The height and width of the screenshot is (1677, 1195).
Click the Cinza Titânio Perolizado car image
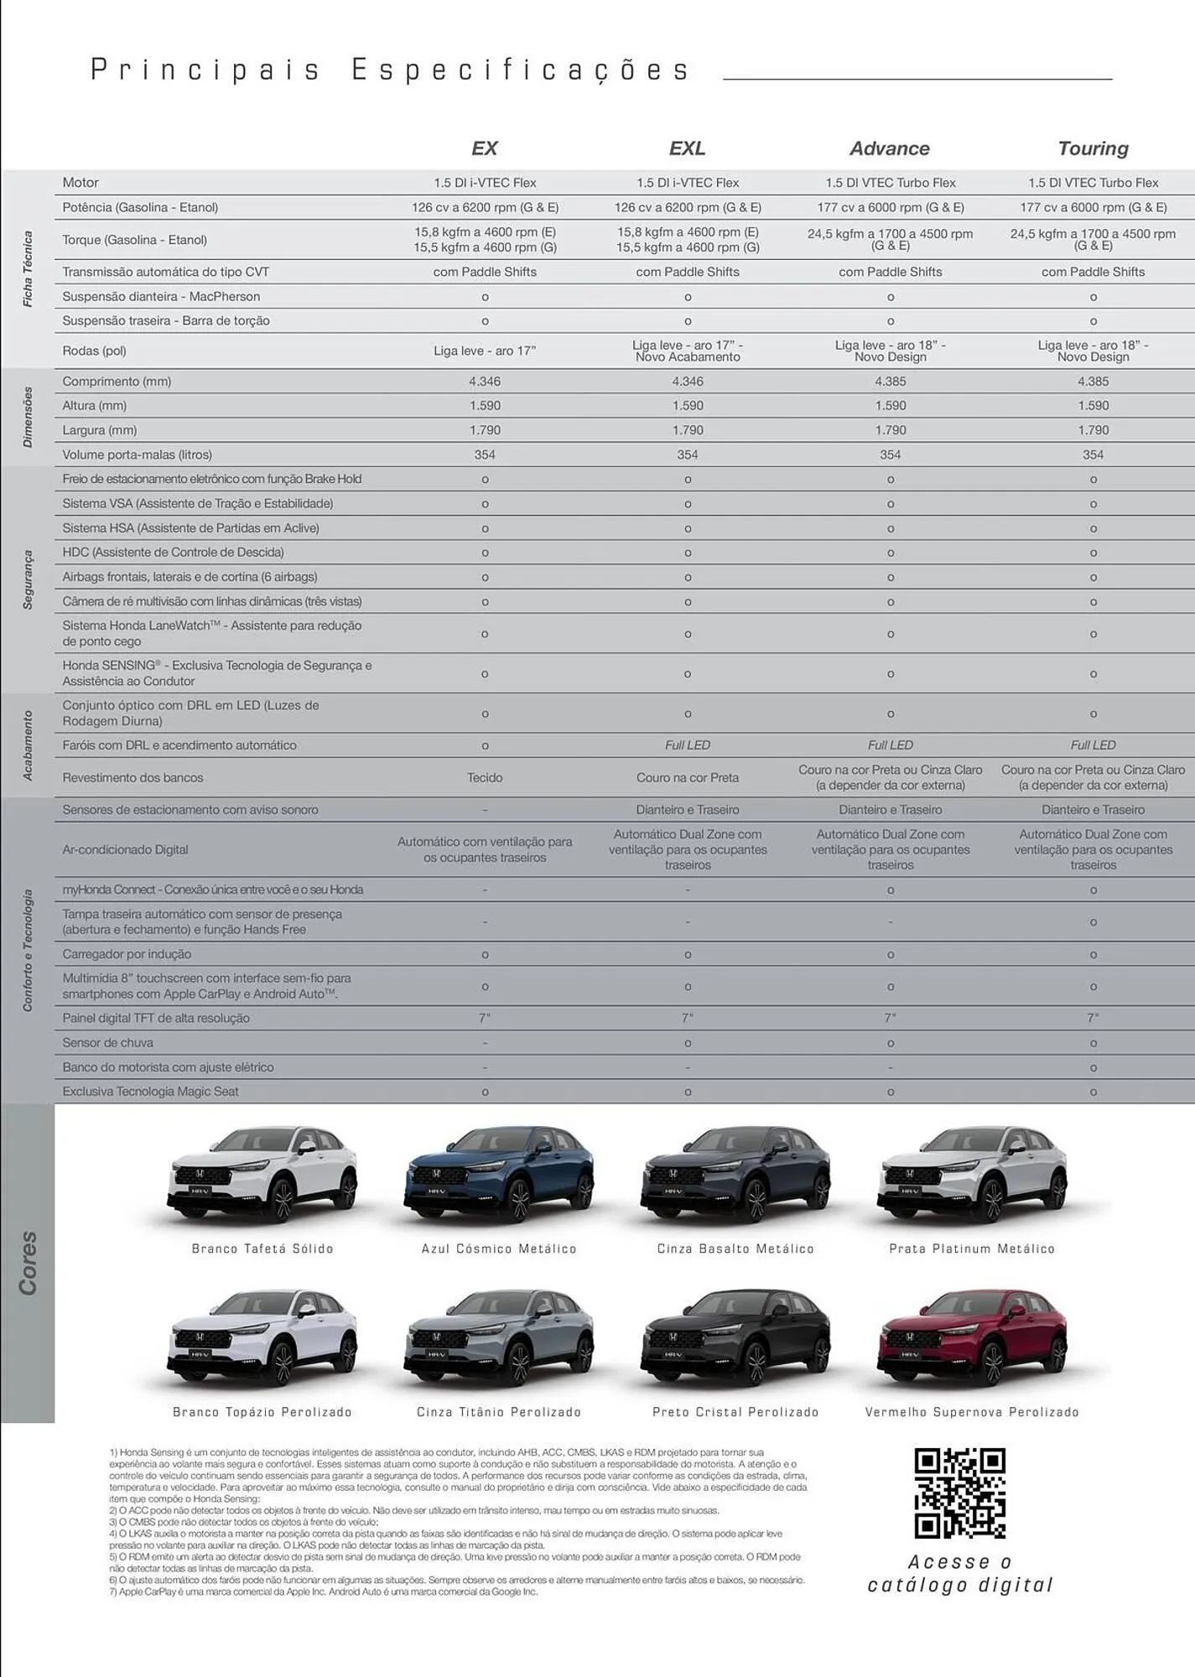[499, 1338]
